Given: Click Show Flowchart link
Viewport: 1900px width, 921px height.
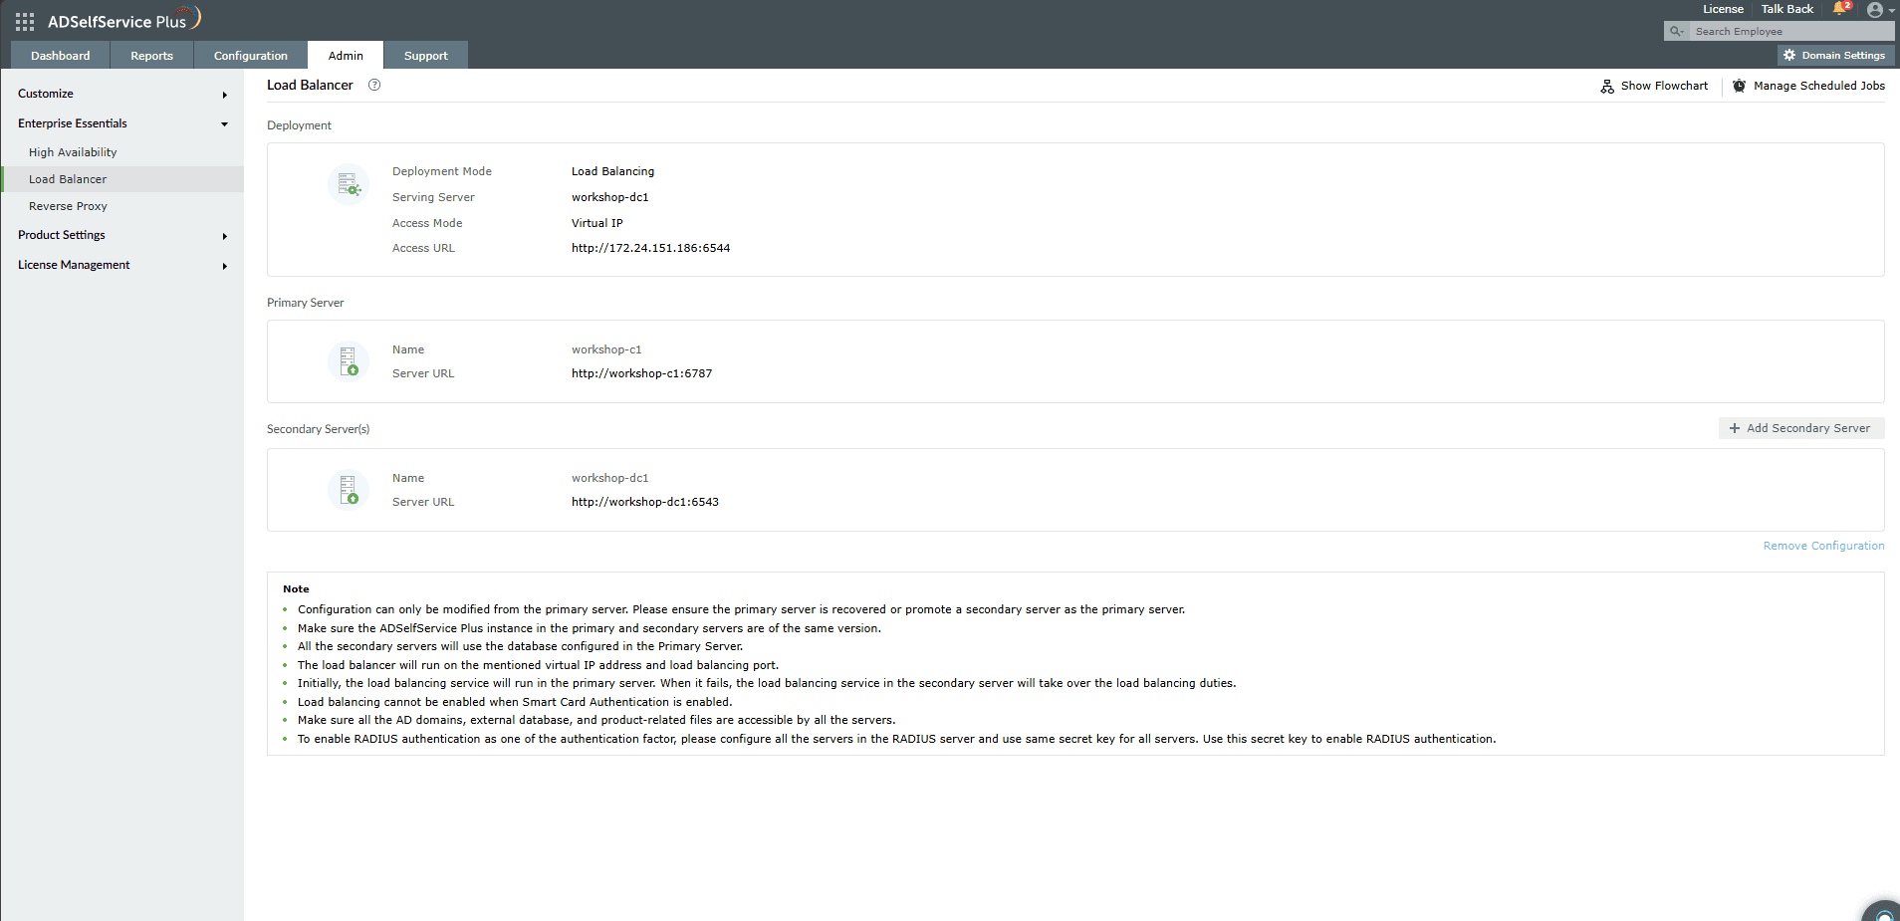Looking at the screenshot, I should [1664, 86].
